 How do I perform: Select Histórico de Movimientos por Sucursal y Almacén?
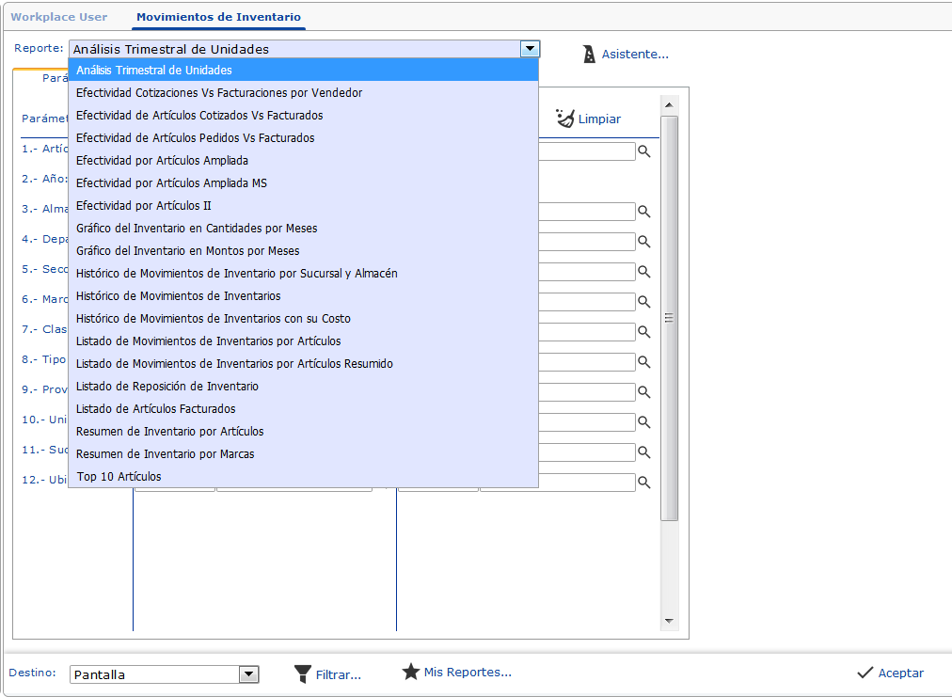click(x=304, y=273)
